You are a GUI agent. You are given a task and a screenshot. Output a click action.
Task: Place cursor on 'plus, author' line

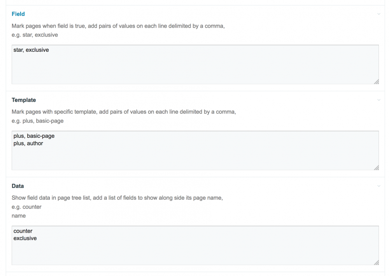click(x=28, y=144)
